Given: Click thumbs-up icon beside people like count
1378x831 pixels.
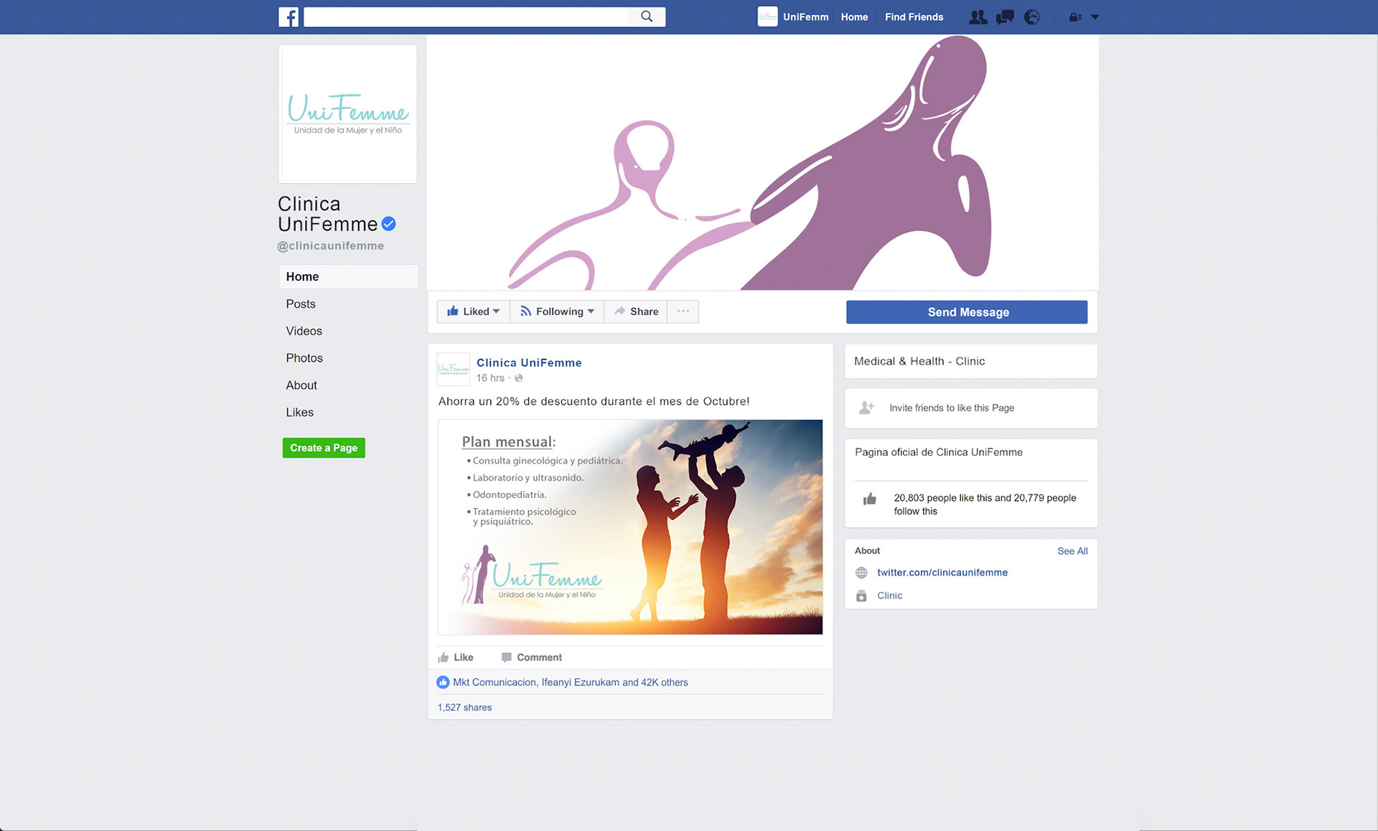Looking at the screenshot, I should (869, 499).
